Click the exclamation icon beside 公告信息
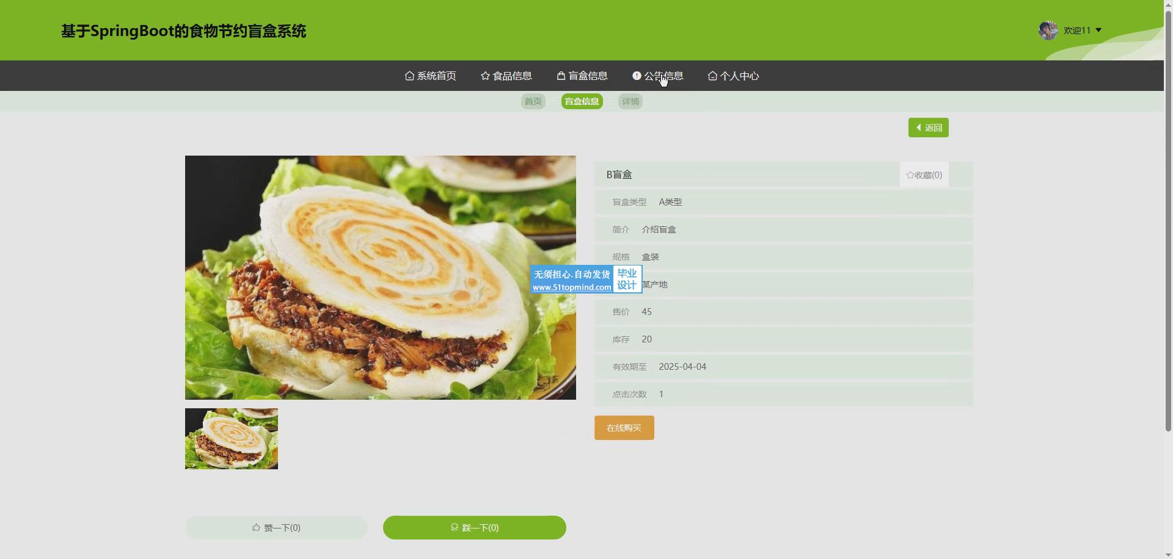 click(637, 76)
